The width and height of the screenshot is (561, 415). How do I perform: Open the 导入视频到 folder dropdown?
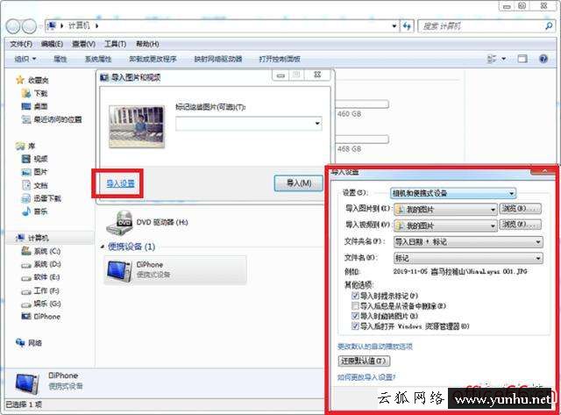[x=445, y=225]
